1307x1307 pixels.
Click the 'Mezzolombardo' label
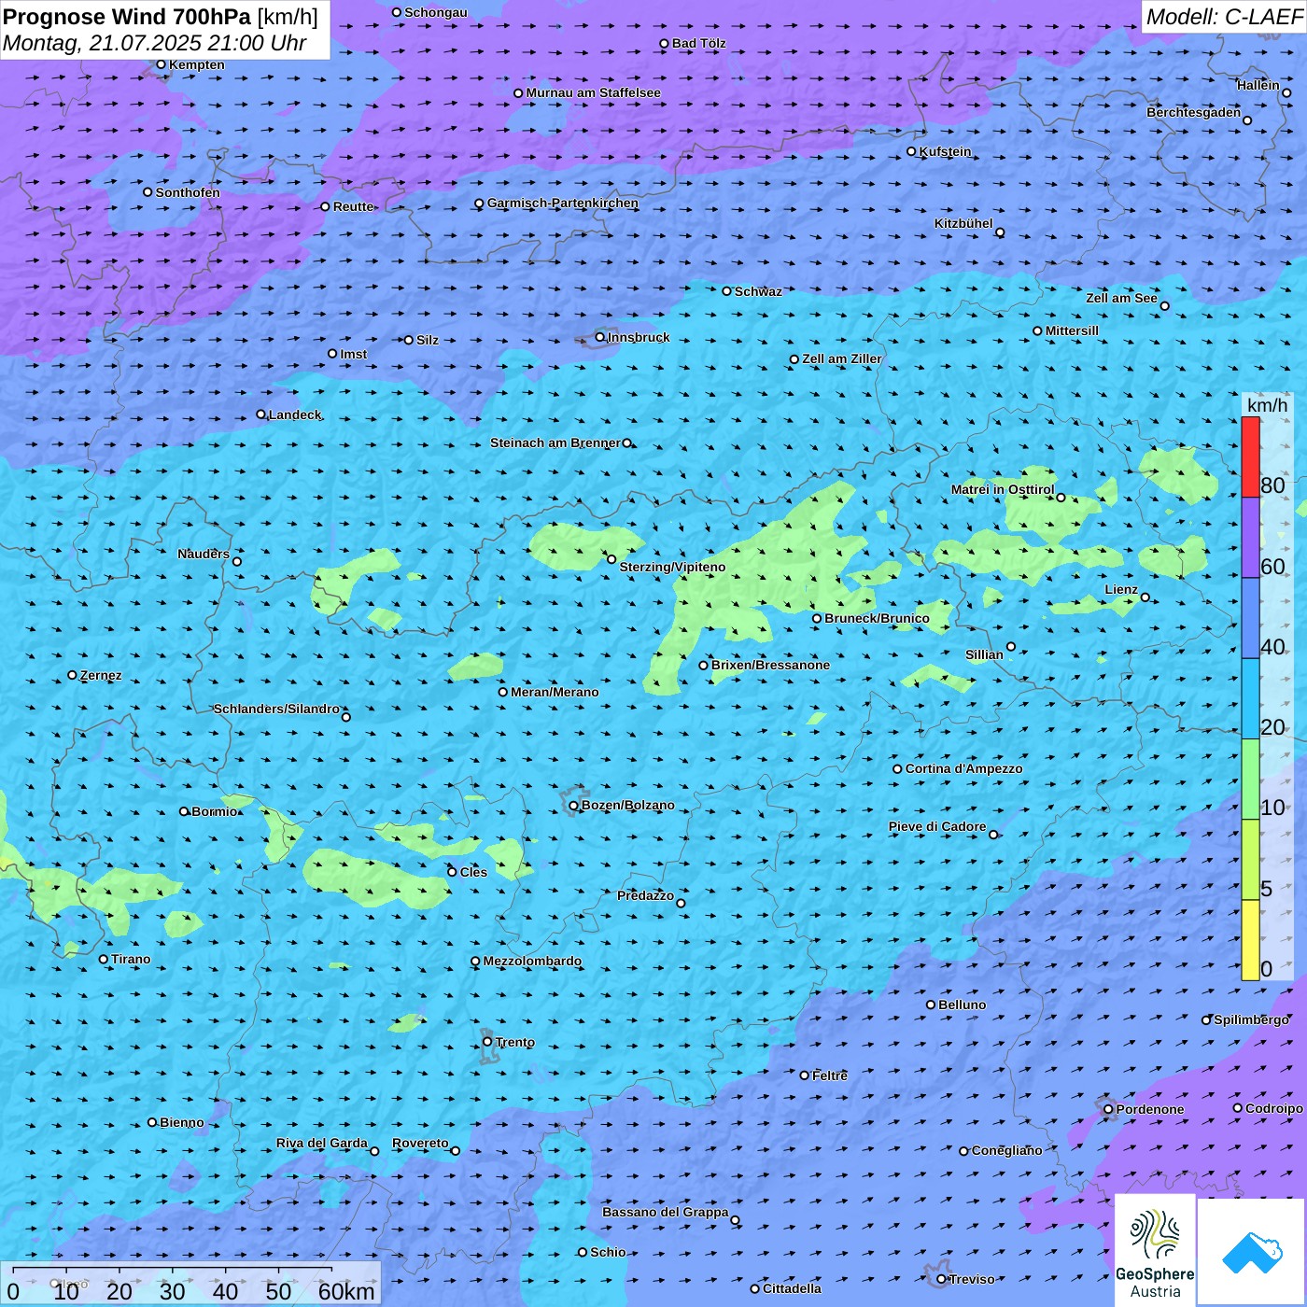tap(532, 961)
